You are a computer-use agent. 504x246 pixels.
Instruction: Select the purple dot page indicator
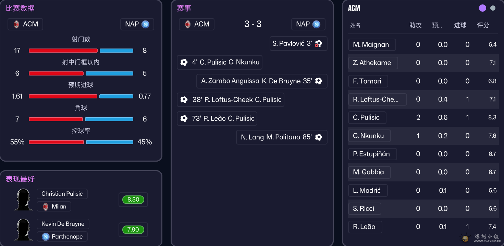click(x=482, y=8)
